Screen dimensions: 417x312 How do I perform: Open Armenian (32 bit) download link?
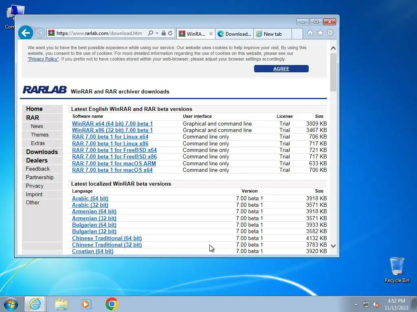click(x=94, y=218)
